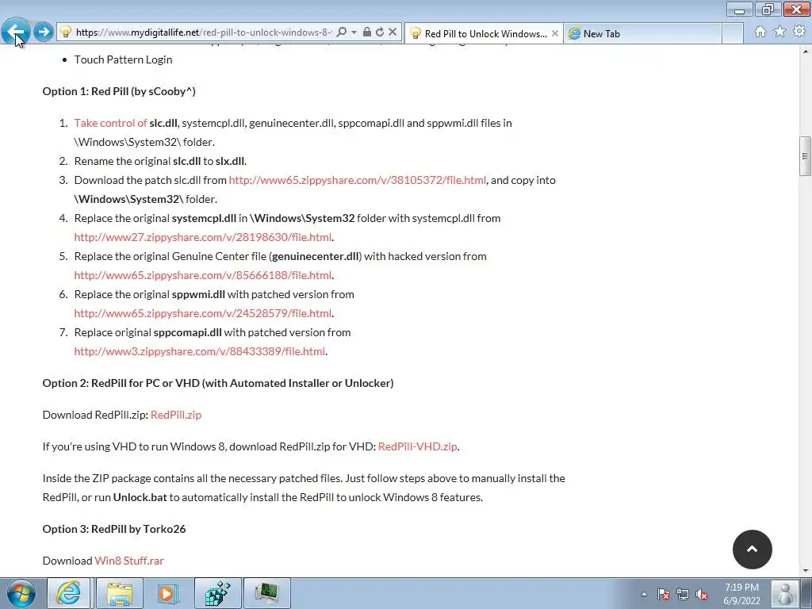Open zippyshare link 38105372 for slc.dll
The width and height of the screenshot is (812, 609).
click(x=358, y=180)
